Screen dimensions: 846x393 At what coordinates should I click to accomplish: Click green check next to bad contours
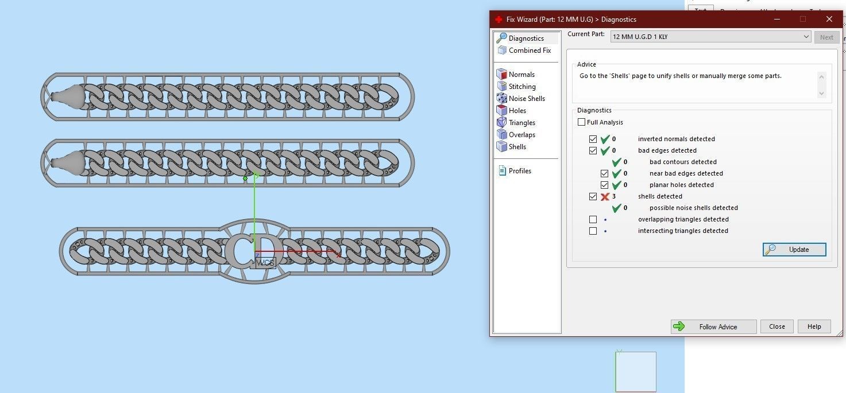[x=617, y=162]
